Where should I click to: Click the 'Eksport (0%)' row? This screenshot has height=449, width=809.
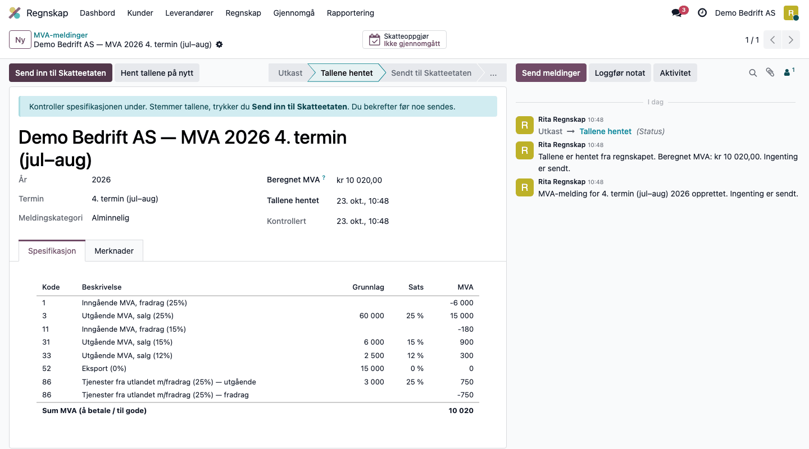pos(258,369)
